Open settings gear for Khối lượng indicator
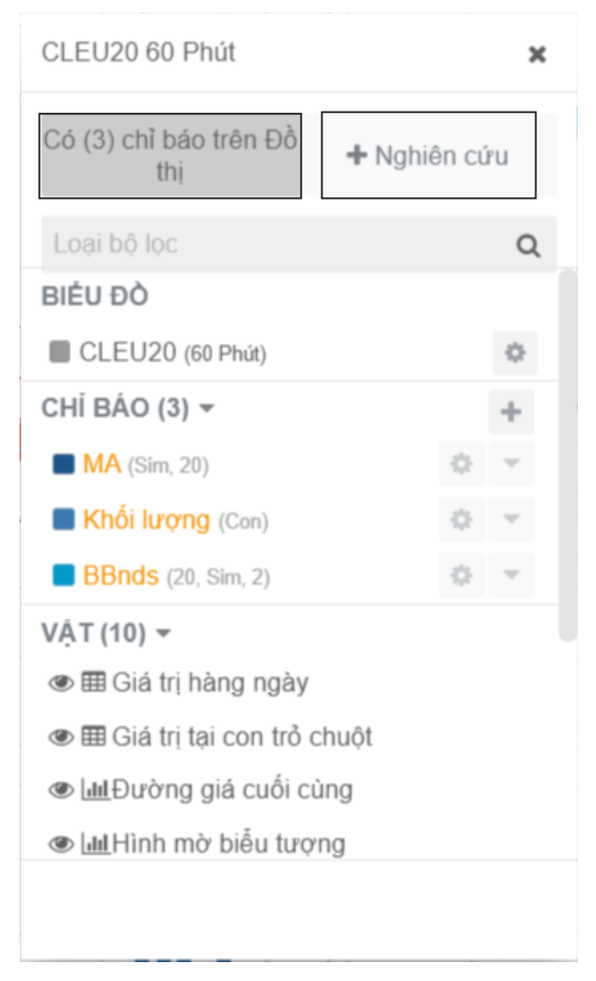This screenshot has width=596, height=981. click(462, 520)
